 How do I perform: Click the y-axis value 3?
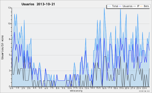point(10,71)
